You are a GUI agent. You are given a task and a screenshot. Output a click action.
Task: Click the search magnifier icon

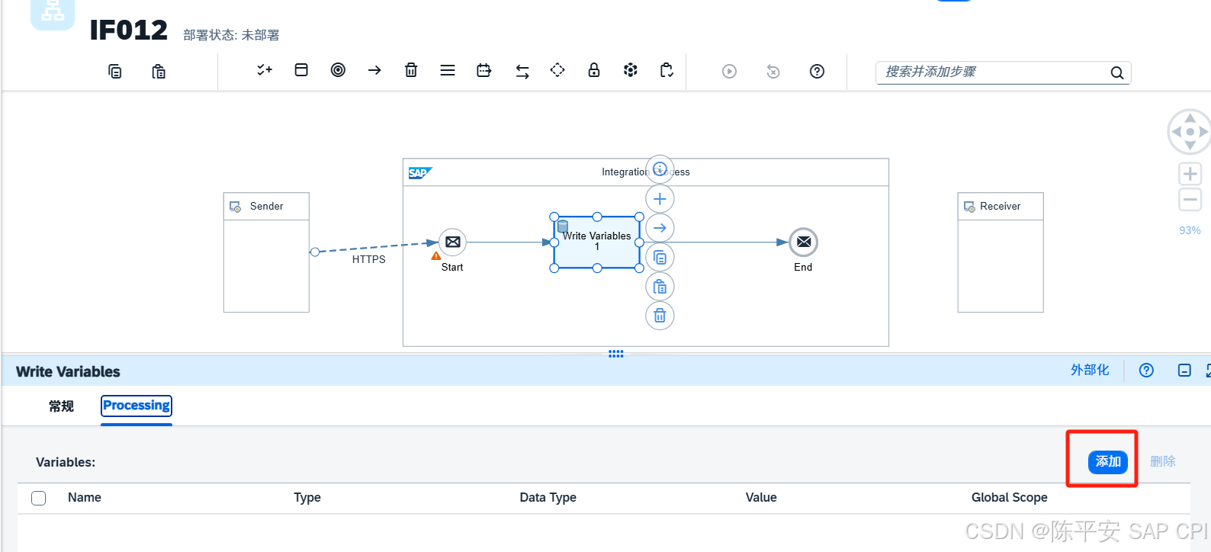click(1117, 73)
